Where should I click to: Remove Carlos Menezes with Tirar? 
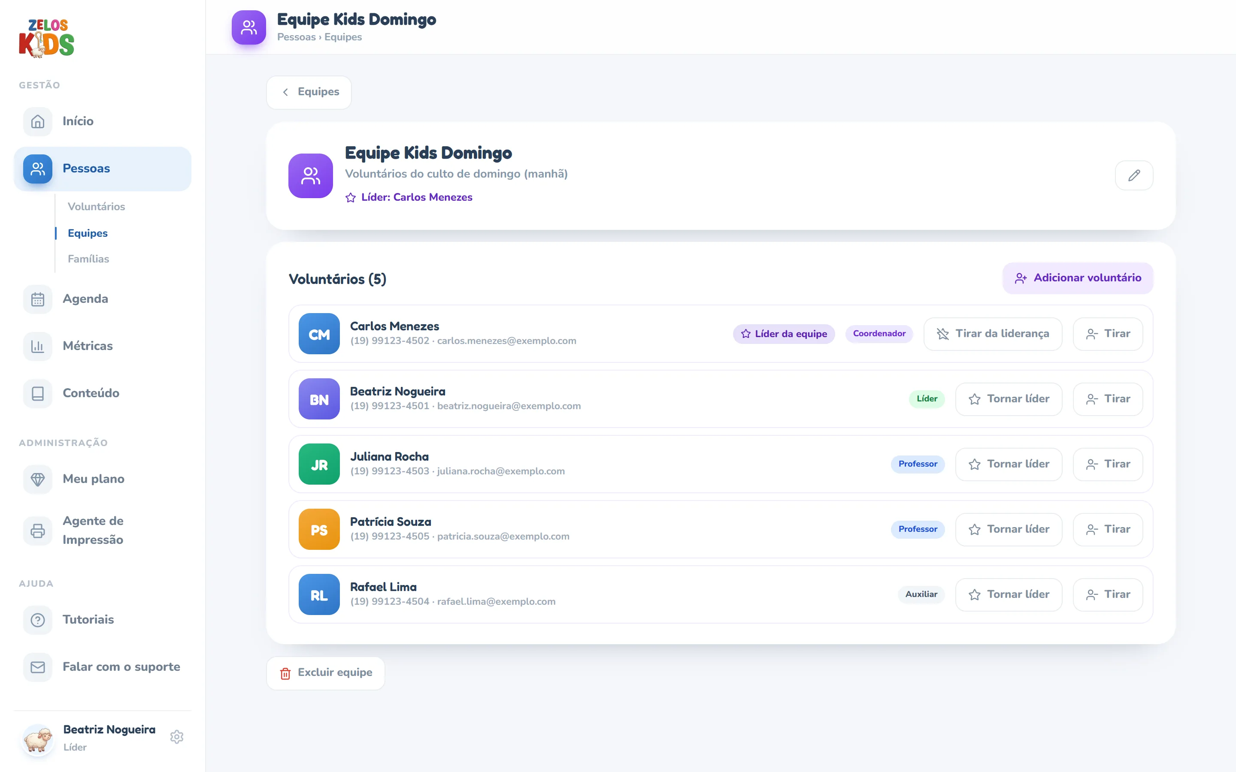(x=1108, y=334)
